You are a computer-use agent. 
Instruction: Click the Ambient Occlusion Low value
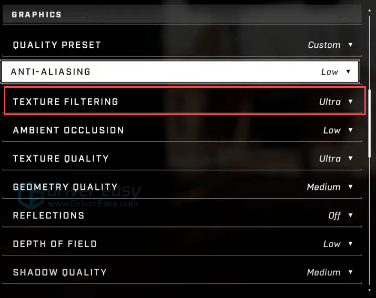(x=332, y=130)
